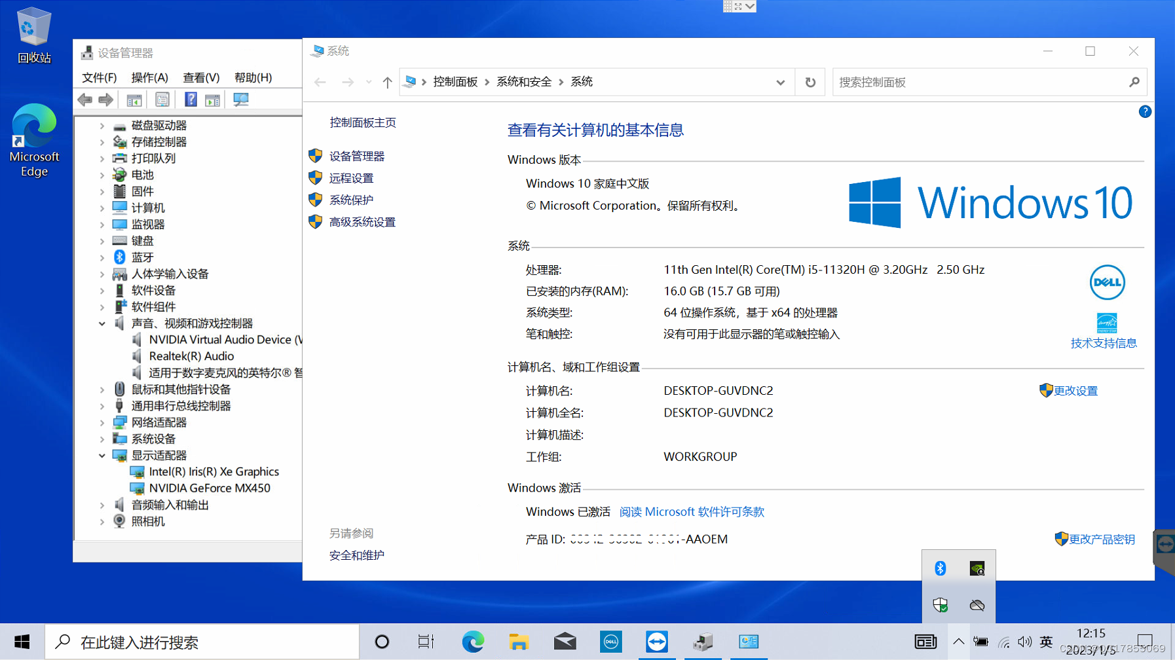Expand the 网络适配器 node
The image size is (1175, 660).
(x=102, y=422)
